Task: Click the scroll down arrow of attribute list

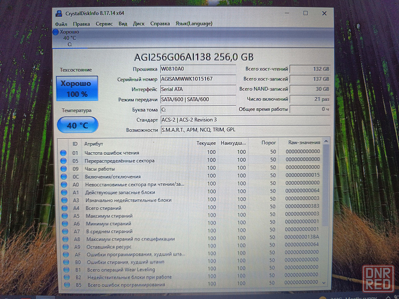Action: [324, 283]
